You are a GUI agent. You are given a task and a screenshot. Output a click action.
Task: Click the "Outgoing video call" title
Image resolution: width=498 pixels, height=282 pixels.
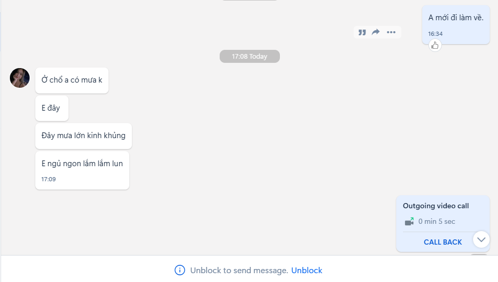tap(436, 206)
